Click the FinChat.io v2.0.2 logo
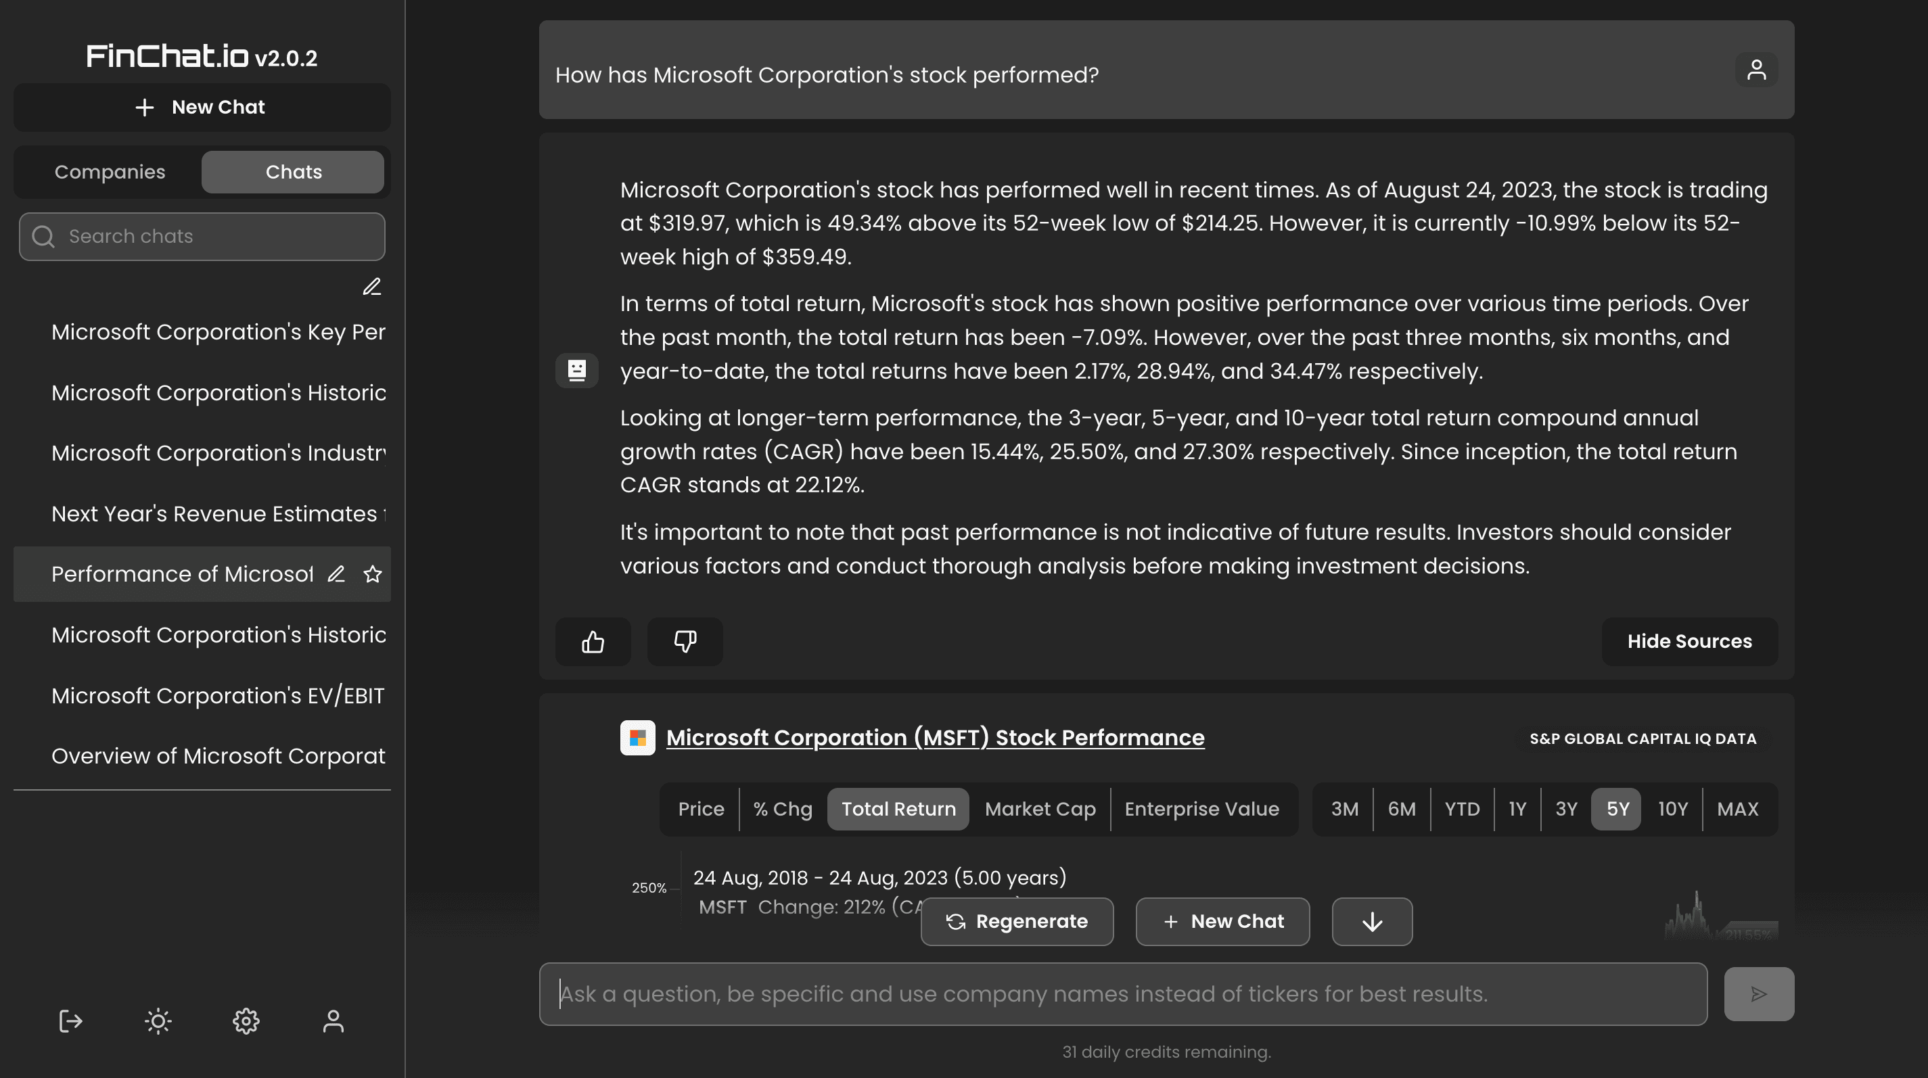The height and width of the screenshot is (1078, 1928). [202, 56]
